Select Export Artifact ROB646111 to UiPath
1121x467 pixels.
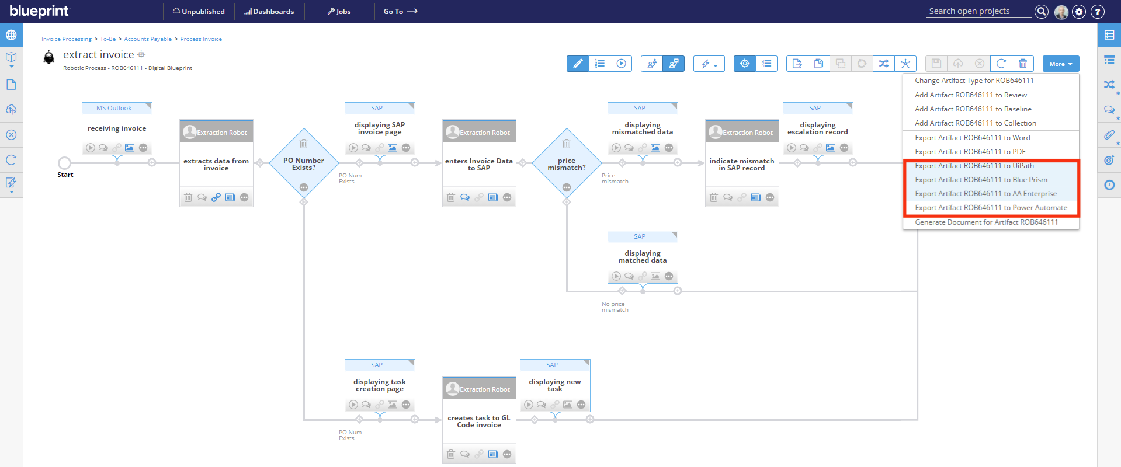[x=974, y=166]
